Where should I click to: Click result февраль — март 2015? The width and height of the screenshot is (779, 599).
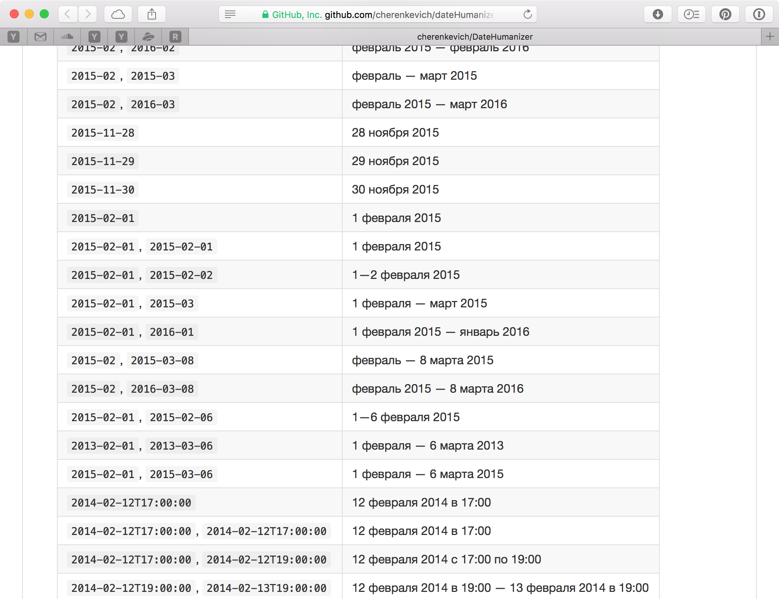coord(414,76)
